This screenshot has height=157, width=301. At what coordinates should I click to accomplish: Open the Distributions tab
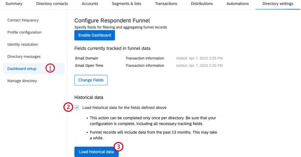(202, 4)
